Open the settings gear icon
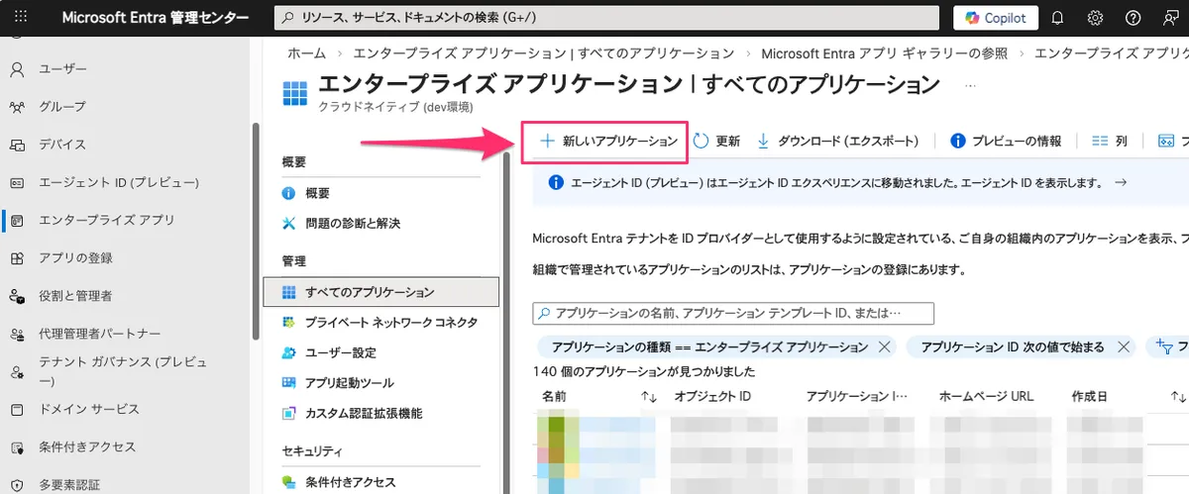Screen dimensions: 1189x494 tap(1095, 17)
